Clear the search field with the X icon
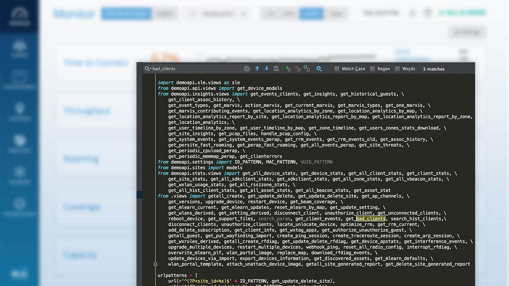 point(247,68)
